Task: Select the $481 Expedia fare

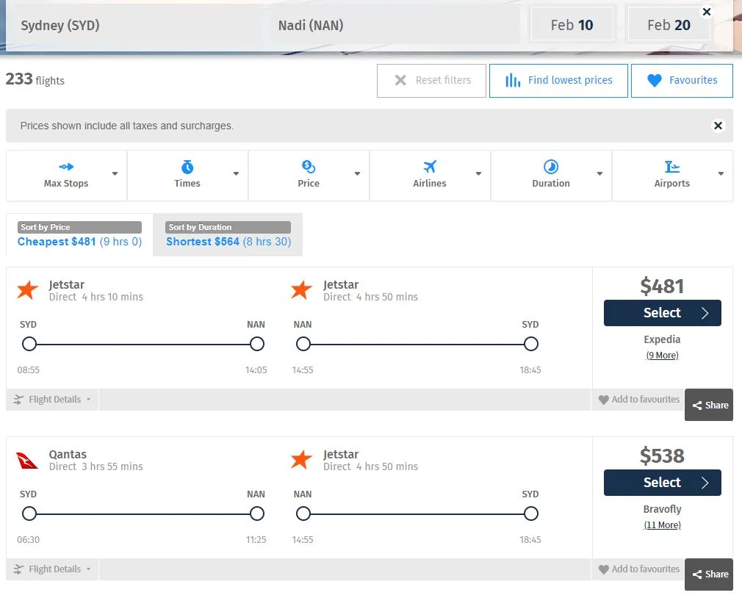Action: [x=662, y=313]
